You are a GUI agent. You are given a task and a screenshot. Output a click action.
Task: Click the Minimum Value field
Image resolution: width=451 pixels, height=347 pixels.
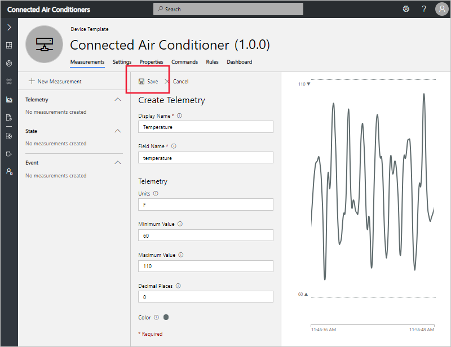[206, 235]
